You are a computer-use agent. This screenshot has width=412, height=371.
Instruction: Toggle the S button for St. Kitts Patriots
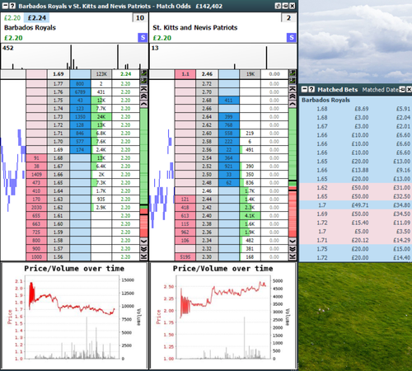tap(292, 37)
